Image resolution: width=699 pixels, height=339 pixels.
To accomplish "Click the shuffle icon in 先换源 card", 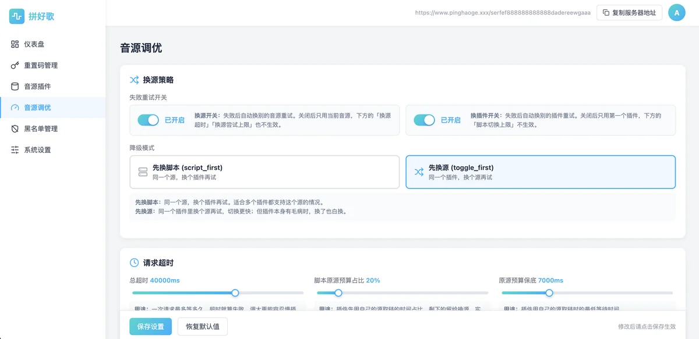I will [x=419, y=172].
